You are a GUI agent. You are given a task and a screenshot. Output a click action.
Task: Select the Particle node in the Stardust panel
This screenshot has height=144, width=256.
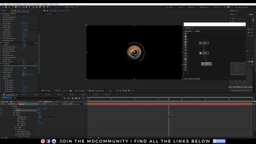204,53
